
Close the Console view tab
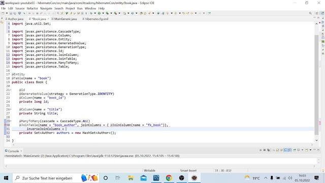[21, 151]
